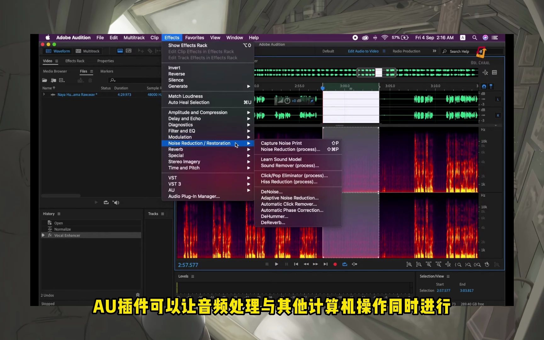Toggle Spectral Frequency Display icon

click(x=120, y=51)
